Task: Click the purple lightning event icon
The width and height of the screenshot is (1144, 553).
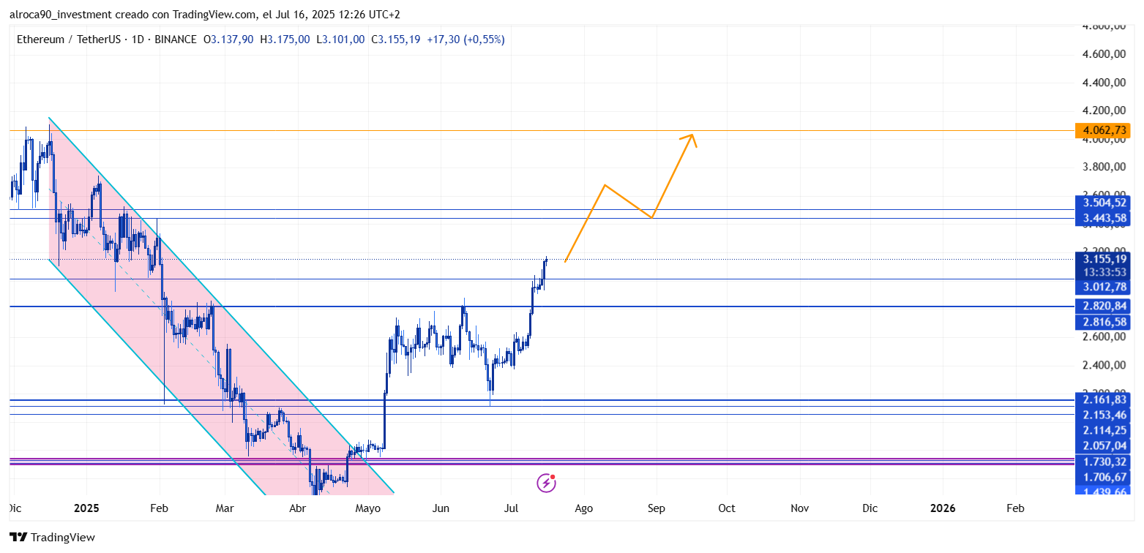Action: tap(546, 482)
